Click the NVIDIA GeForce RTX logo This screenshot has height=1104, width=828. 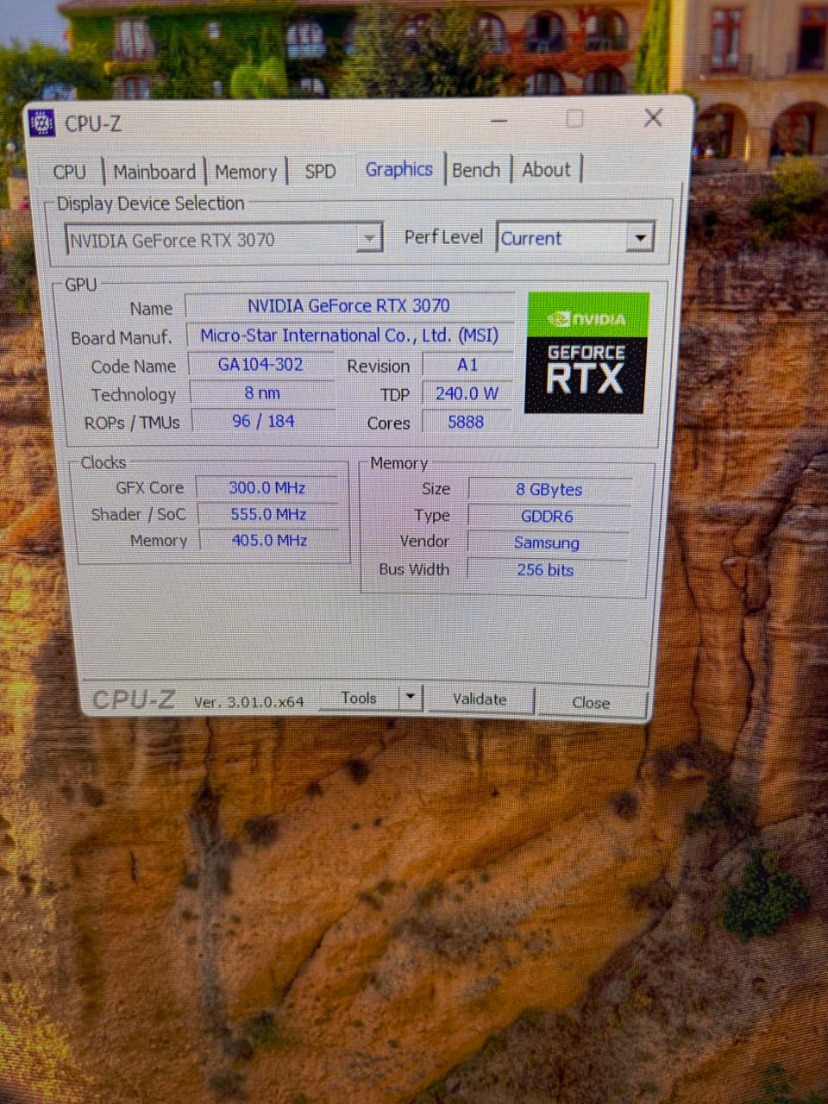coord(586,352)
